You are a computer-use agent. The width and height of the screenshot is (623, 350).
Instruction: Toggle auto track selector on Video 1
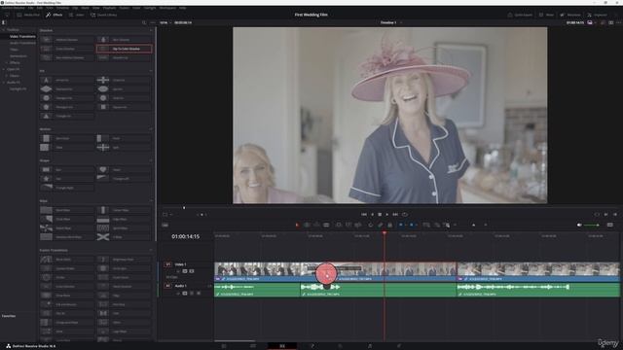click(185, 271)
